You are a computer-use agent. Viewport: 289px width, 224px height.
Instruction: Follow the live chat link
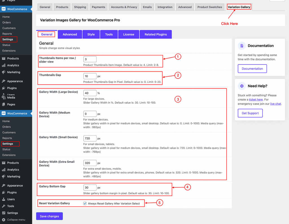coord(275,104)
